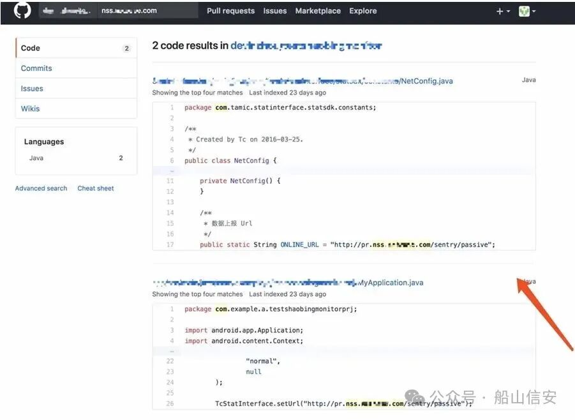
Task: Open the search Cheat sheet
Action: coord(96,188)
